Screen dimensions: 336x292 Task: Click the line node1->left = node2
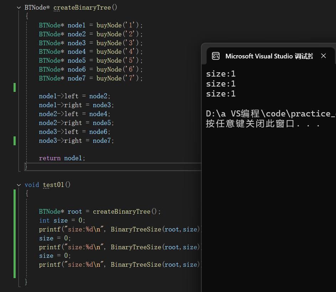(x=74, y=96)
